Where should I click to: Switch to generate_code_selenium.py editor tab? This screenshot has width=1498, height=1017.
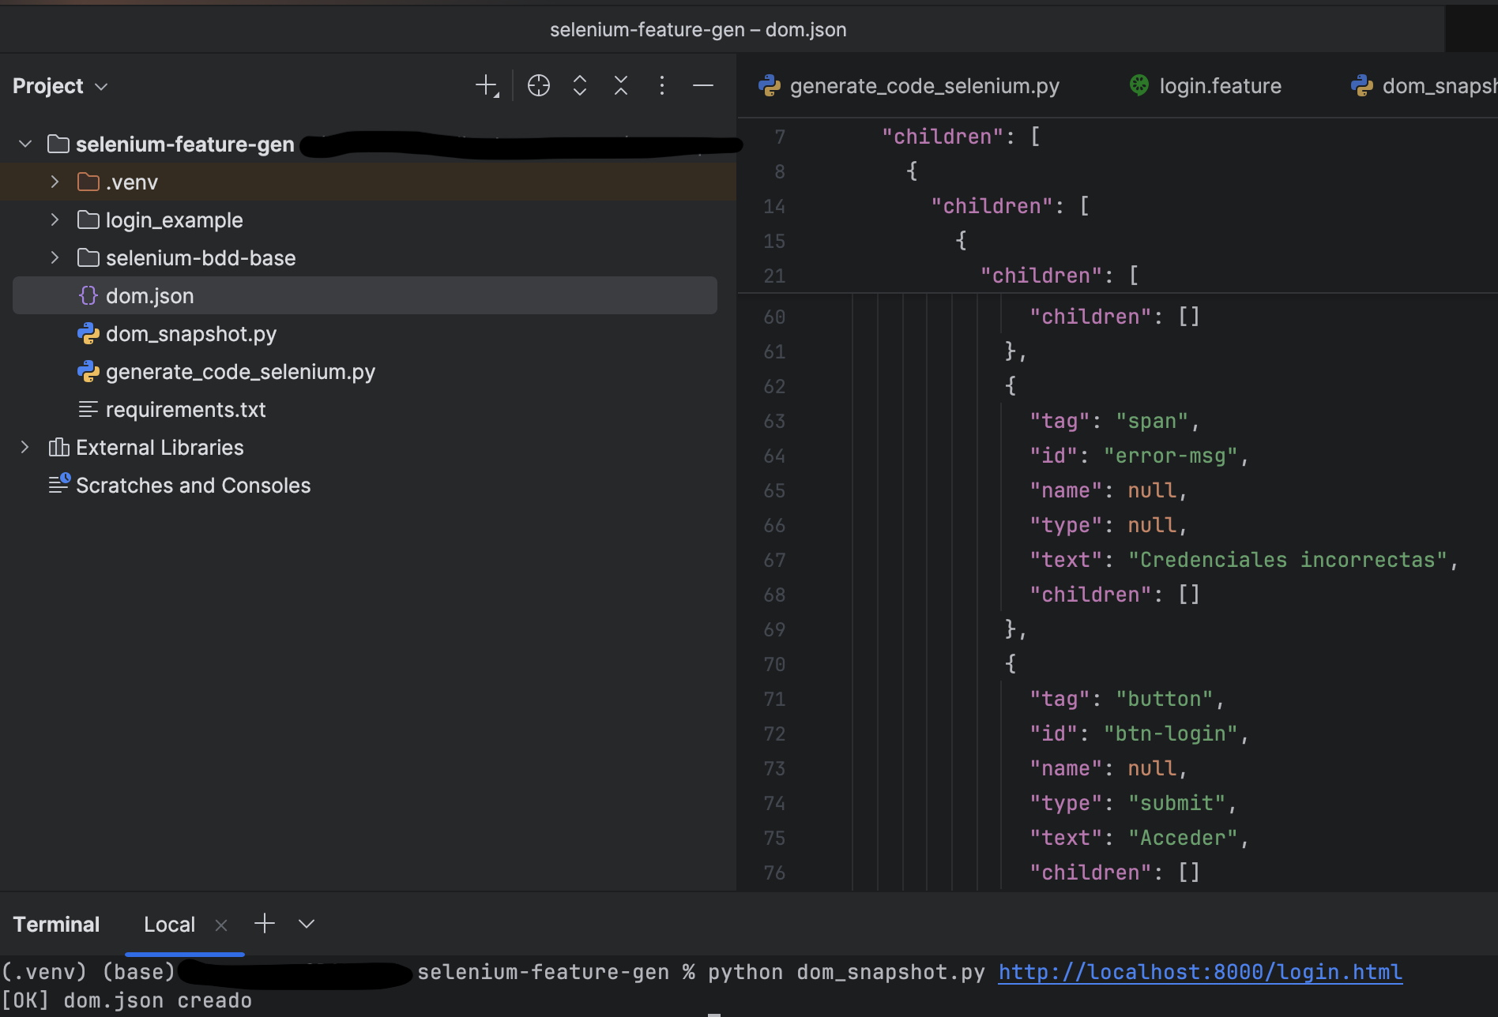[x=909, y=86]
